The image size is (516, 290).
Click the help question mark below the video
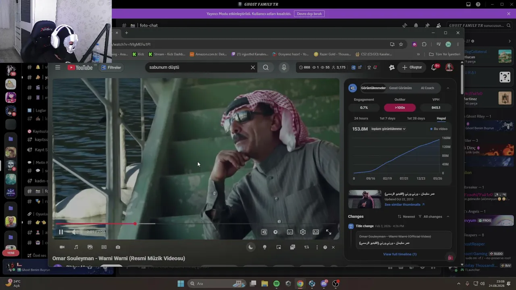pos(325,247)
